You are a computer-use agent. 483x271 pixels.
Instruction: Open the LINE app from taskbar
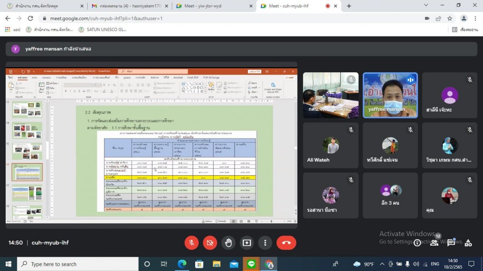pyautogui.click(x=252, y=264)
